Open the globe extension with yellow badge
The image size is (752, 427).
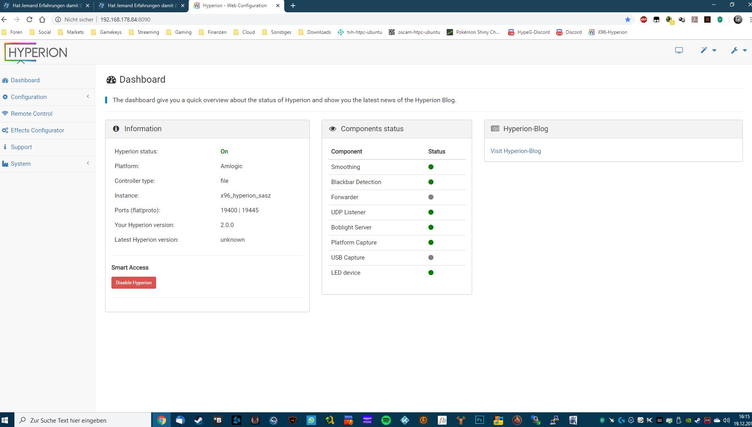pos(669,19)
